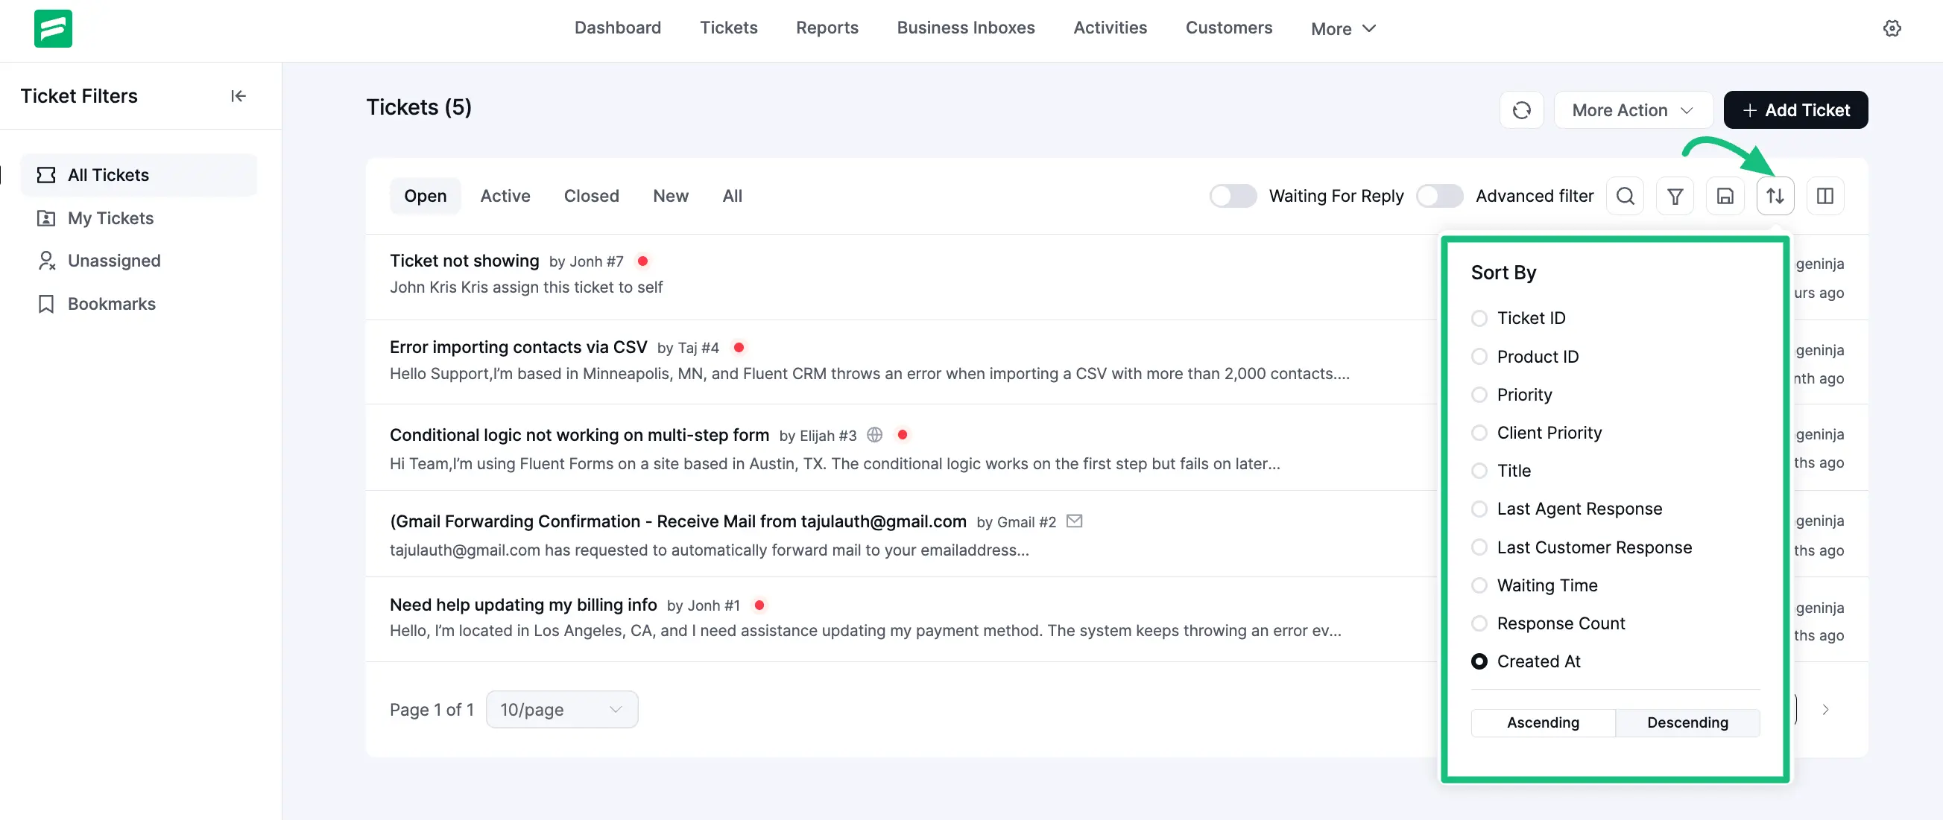The width and height of the screenshot is (1943, 820).
Task: Open the column layout icon
Action: coord(1824,196)
